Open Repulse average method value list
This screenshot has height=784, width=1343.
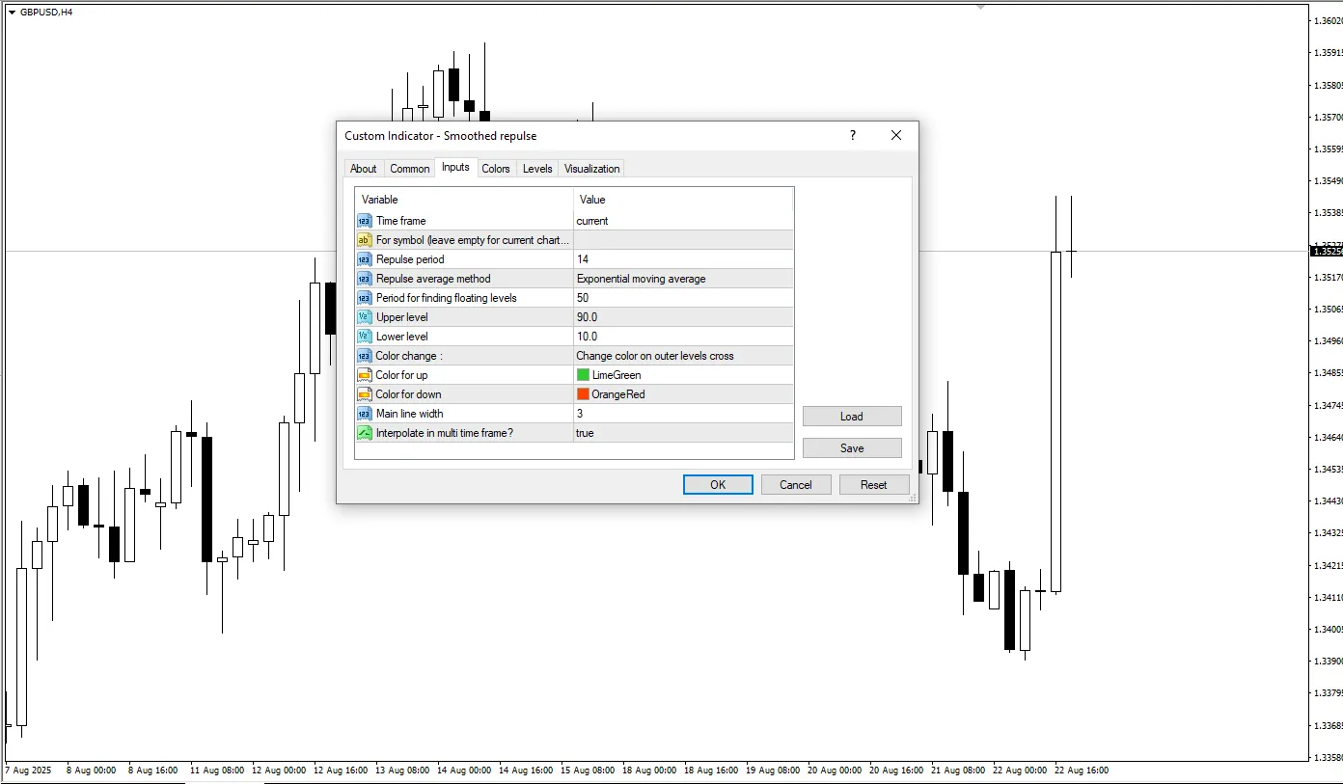(x=682, y=279)
